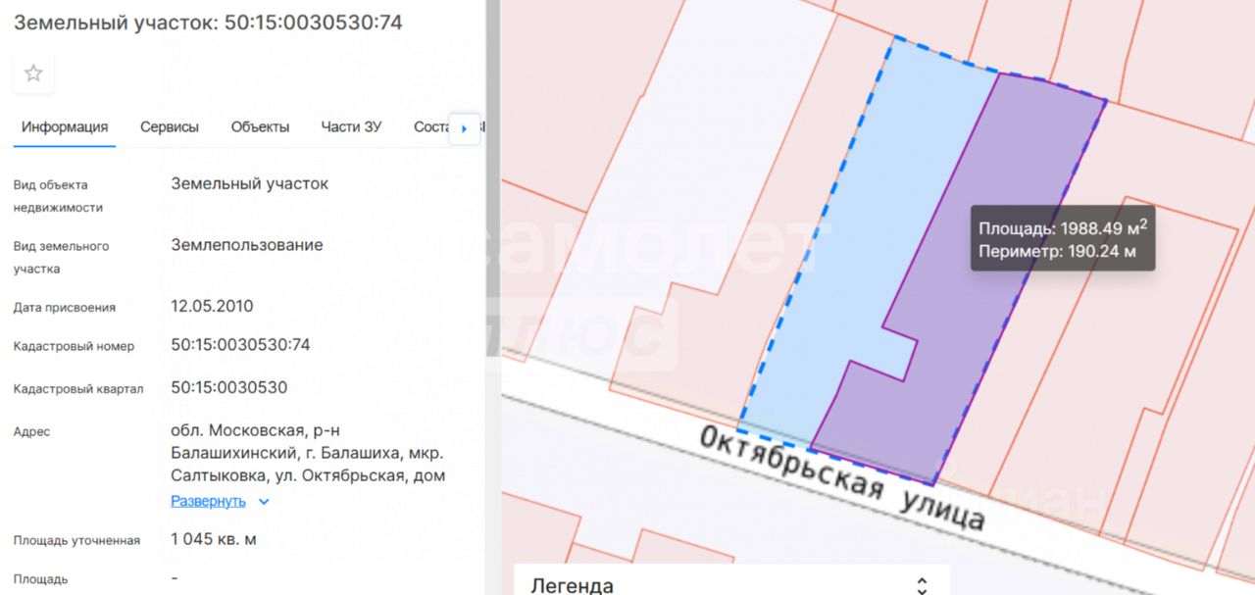Click the Адрес label
Viewport: 1255px width, 595px height.
[x=31, y=431]
